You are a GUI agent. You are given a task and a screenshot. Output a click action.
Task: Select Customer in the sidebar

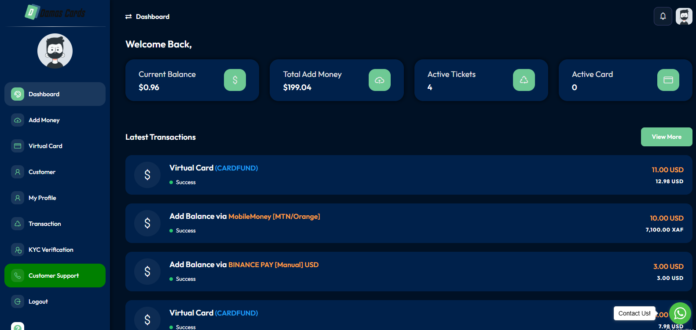tap(55, 172)
